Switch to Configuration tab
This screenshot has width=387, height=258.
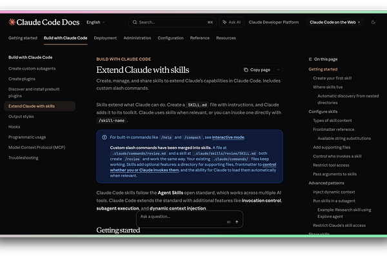point(170,38)
